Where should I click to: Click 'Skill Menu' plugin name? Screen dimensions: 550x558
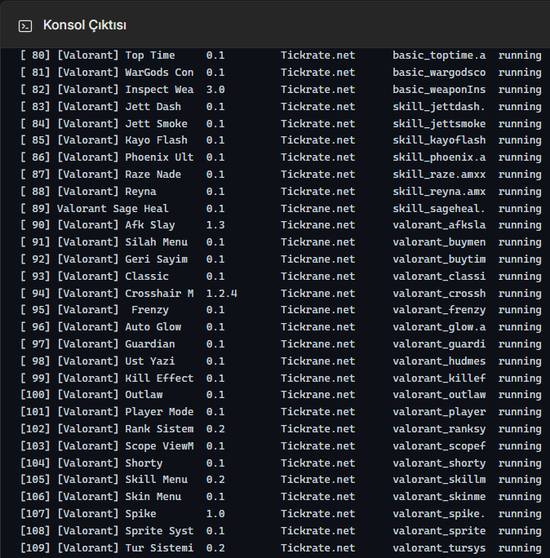pyautogui.click(x=156, y=480)
